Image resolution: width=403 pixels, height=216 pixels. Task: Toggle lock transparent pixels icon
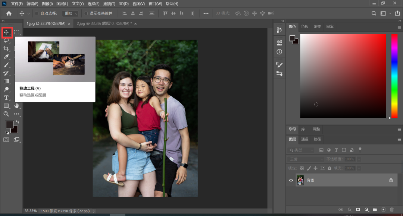coord(302,168)
